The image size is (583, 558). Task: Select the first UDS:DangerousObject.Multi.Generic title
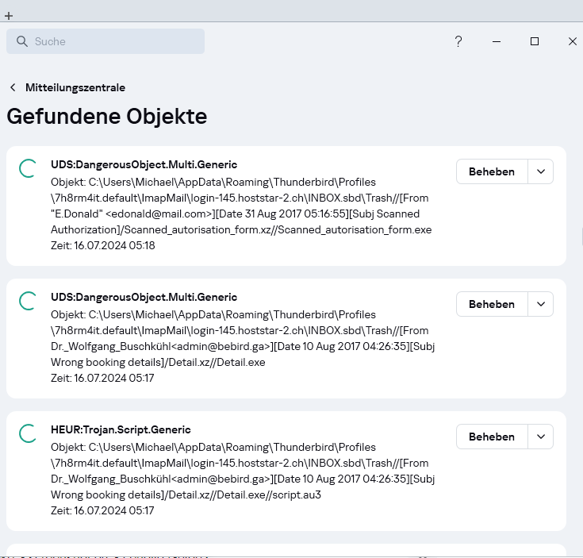click(144, 164)
